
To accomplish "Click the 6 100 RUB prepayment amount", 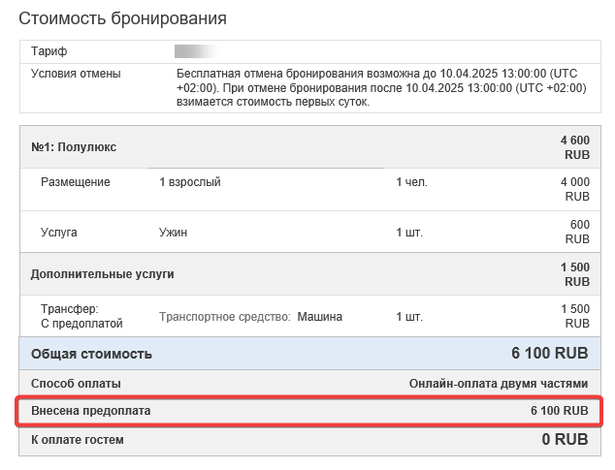I will [x=559, y=412].
